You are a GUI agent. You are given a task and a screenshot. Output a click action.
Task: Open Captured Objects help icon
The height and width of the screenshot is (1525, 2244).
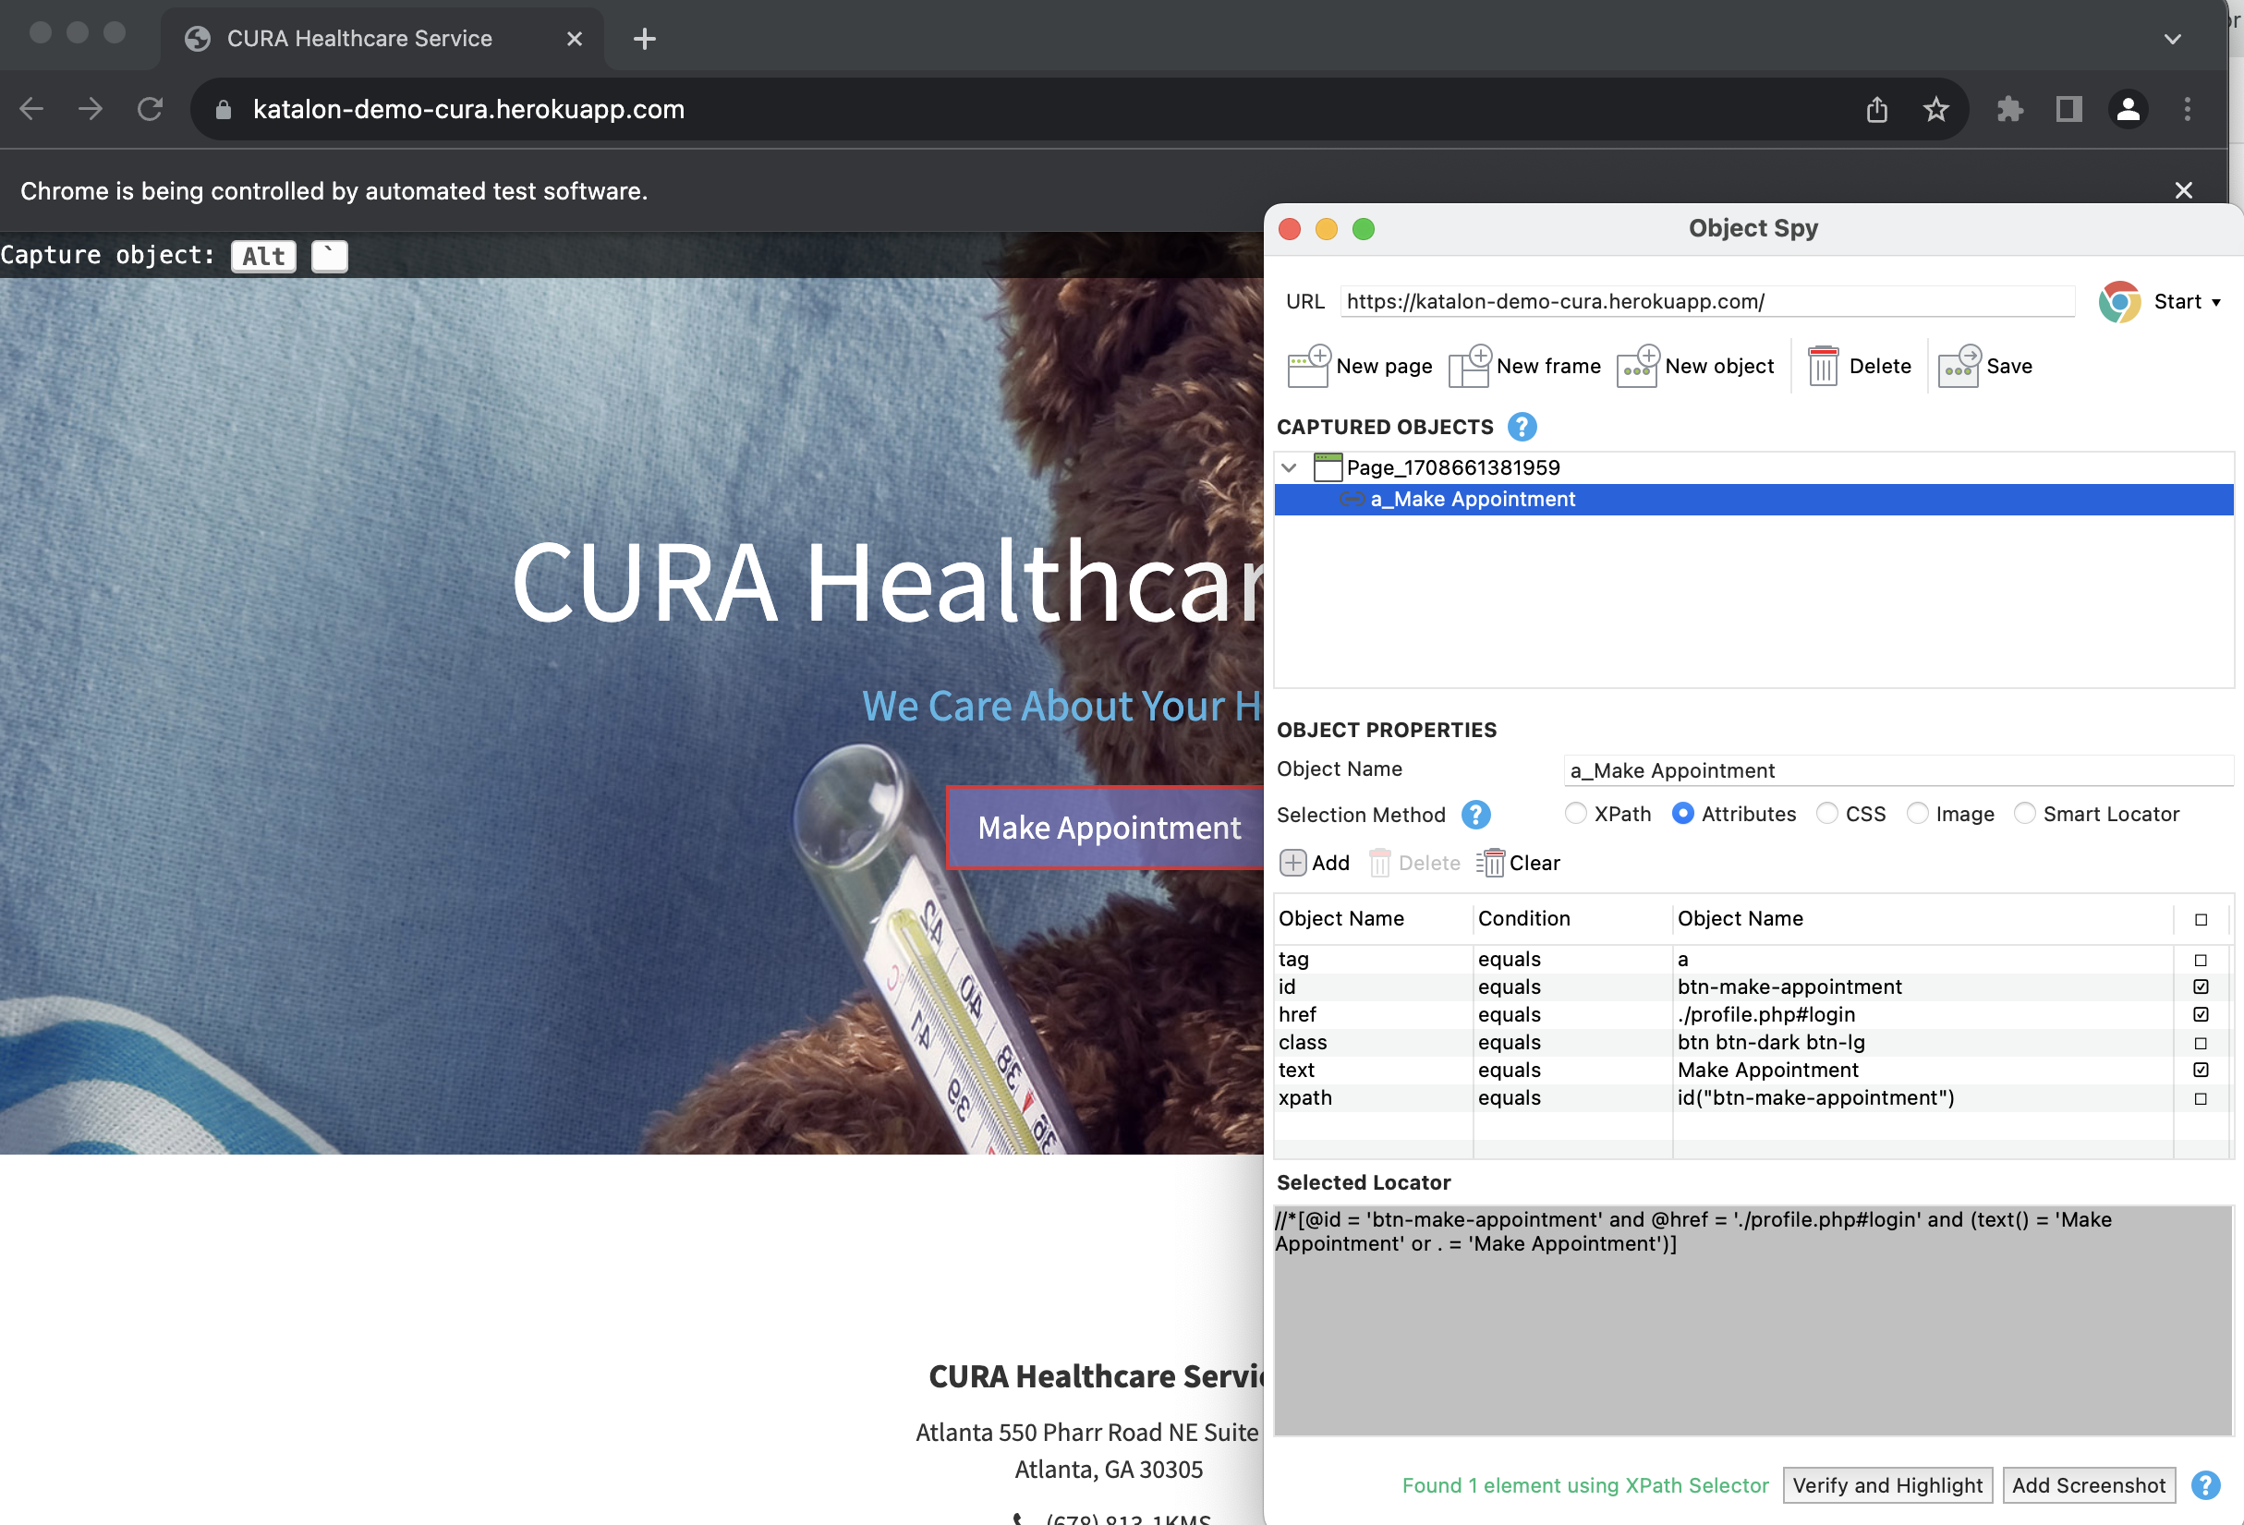[x=1522, y=427]
